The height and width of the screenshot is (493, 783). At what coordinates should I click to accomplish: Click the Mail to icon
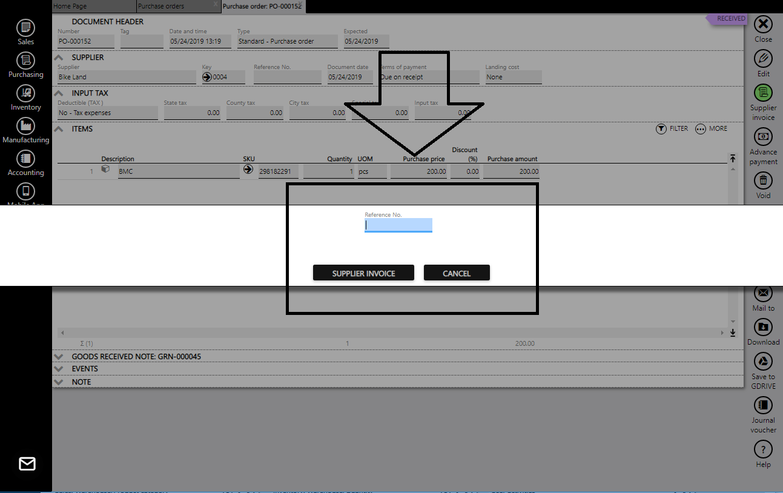tap(762, 295)
